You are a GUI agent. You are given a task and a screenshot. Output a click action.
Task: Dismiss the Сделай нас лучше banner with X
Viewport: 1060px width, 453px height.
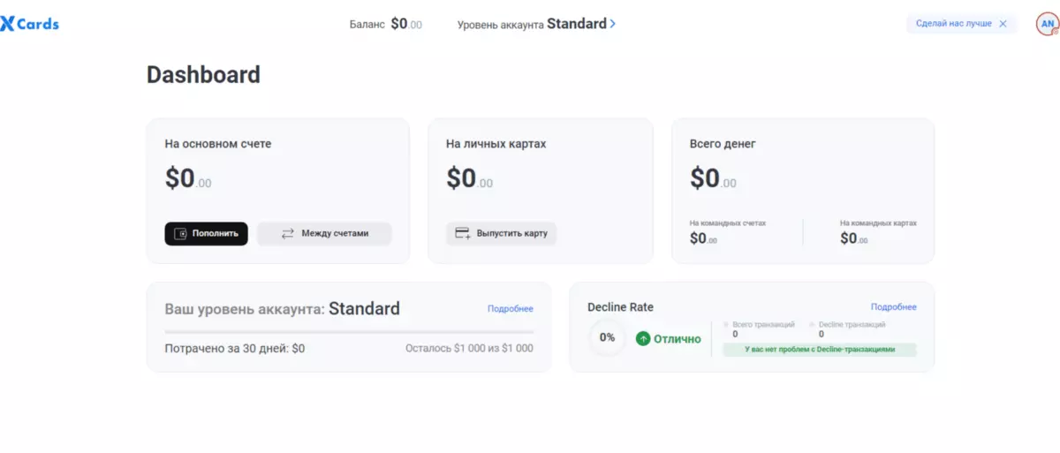(1003, 24)
